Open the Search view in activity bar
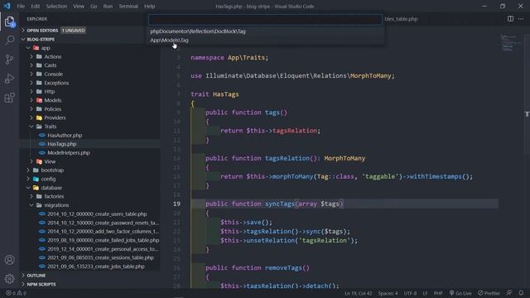This screenshot has height=298, width=530. pyautogui.click(x=9, y=41)
